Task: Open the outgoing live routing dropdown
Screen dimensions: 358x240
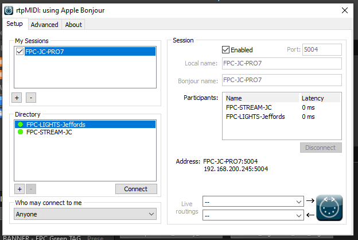Action: point(253,202)
